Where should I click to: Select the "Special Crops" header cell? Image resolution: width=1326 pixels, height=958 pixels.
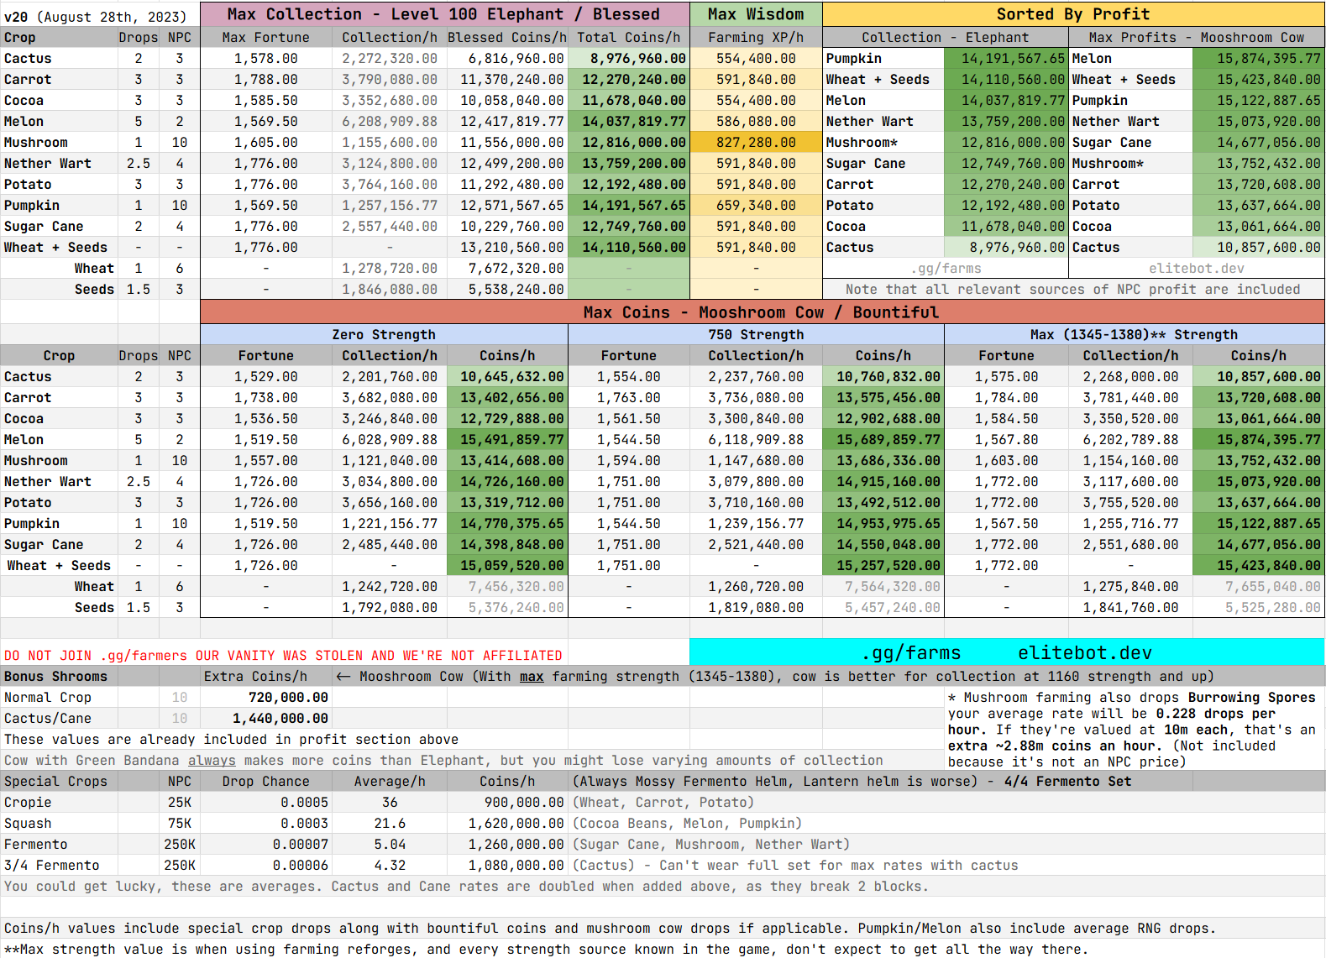pyautogui.click(x=56, y=782)
